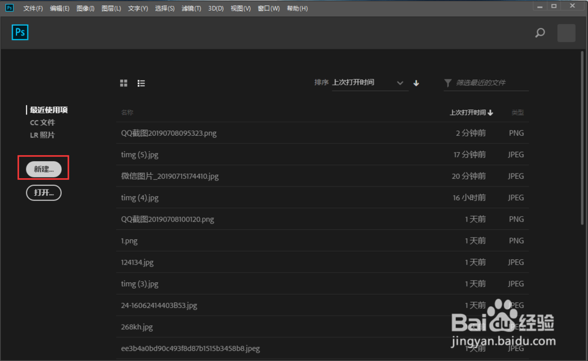
Task: Open the 文件 menu
Action: (x=32, y=8)
